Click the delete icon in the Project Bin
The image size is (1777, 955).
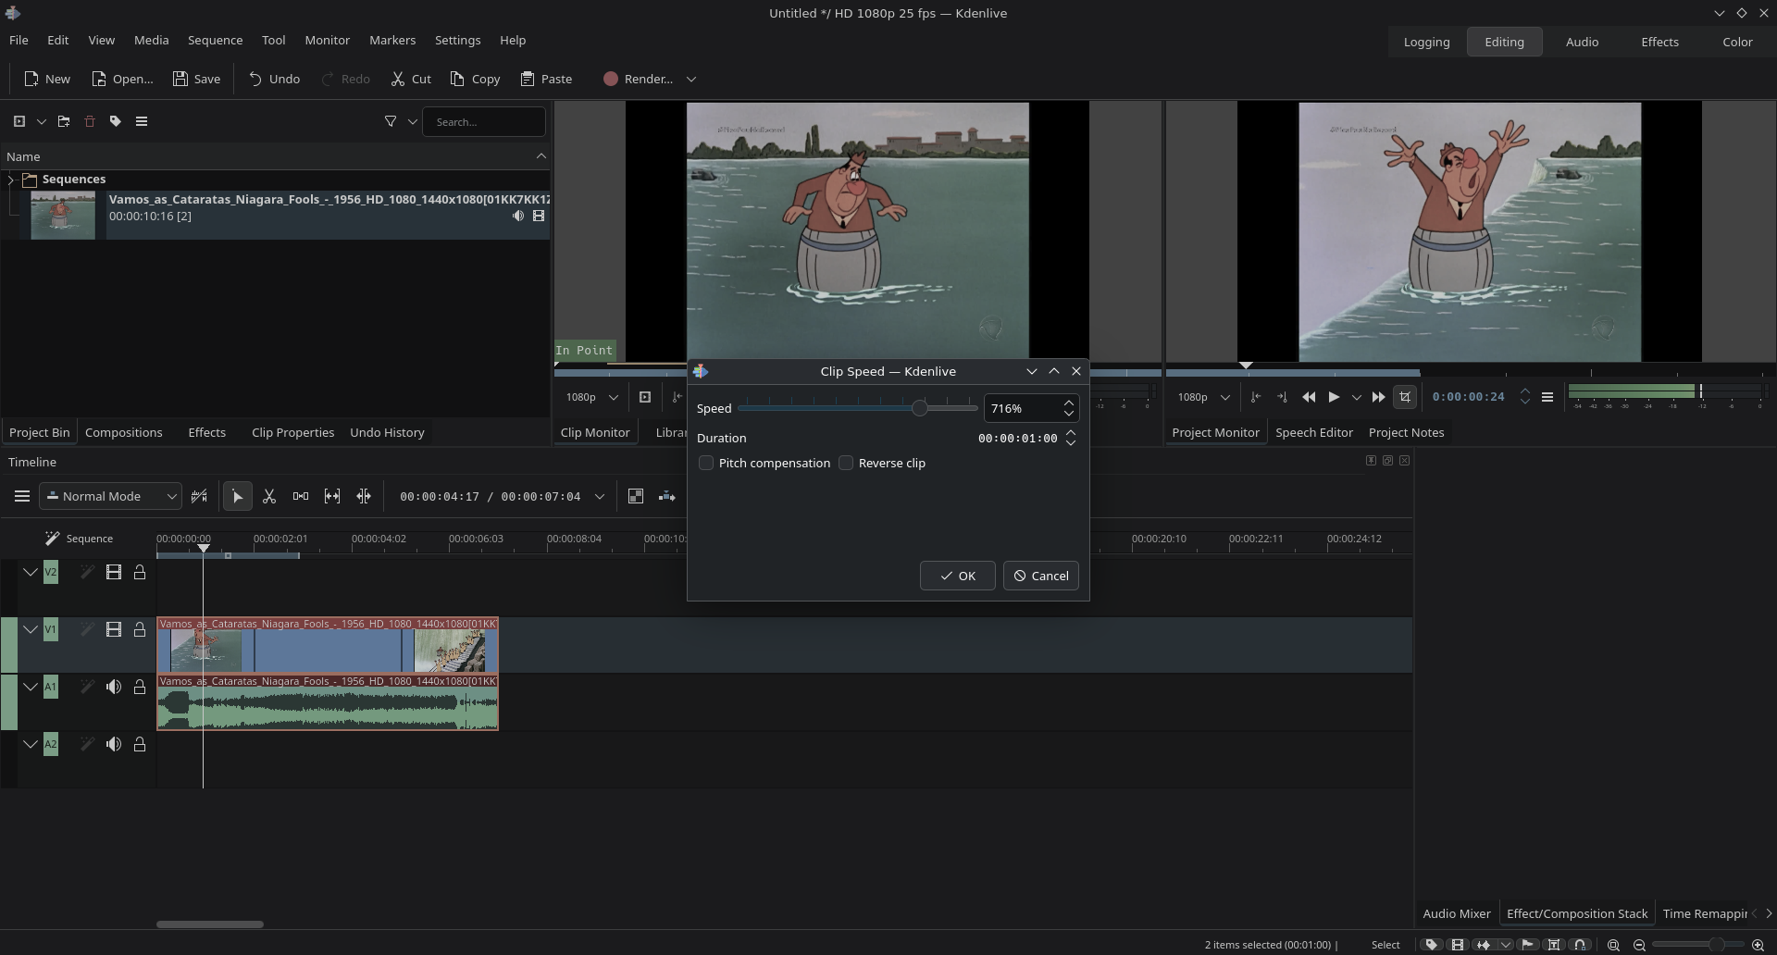point(89,121)
